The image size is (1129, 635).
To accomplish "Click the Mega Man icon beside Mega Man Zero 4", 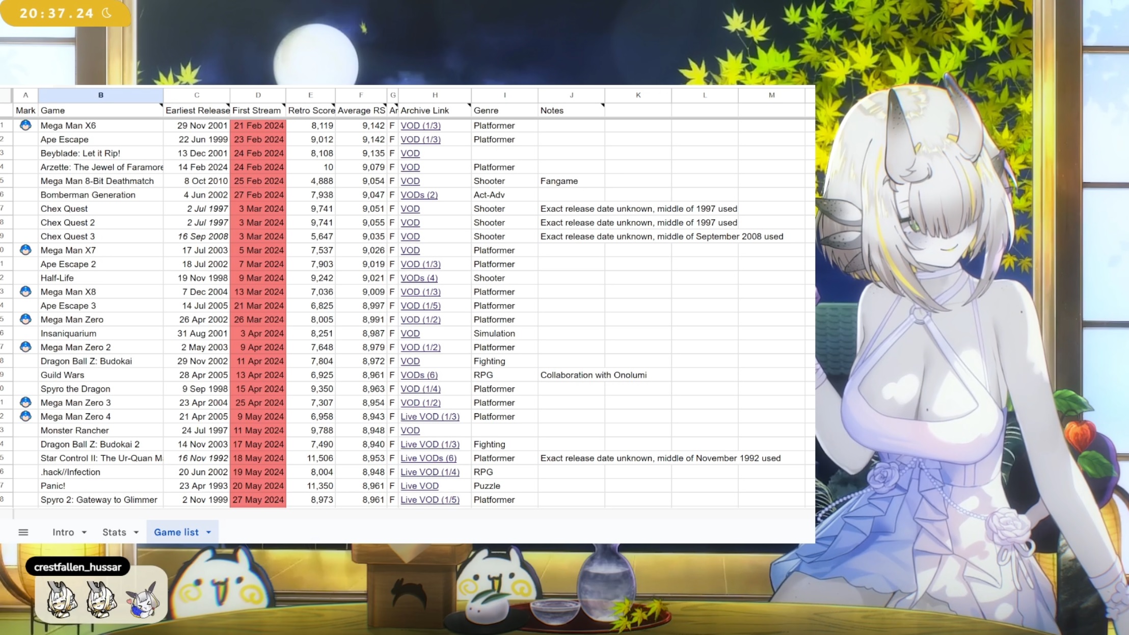I will coord(25,416).
